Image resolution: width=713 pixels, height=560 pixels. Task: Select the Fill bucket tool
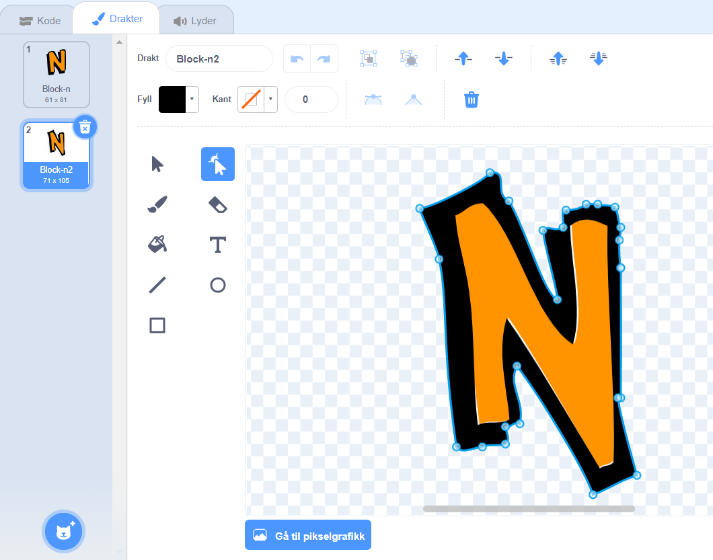[157, 245]
